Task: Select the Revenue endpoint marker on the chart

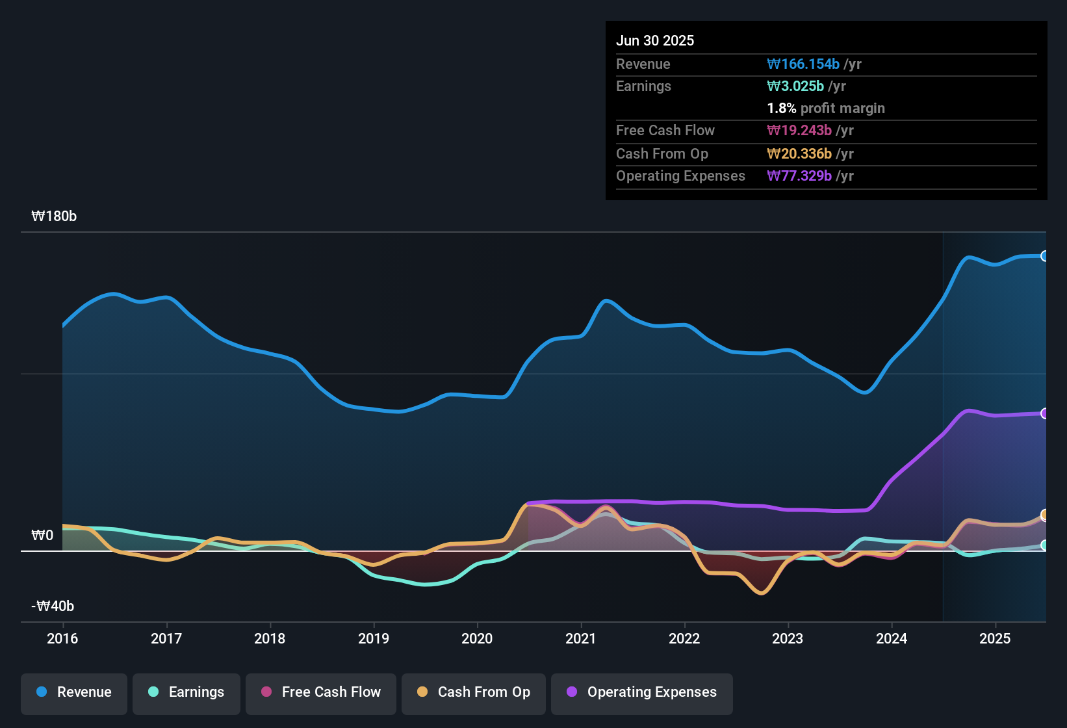Action: click(1045, 255)
